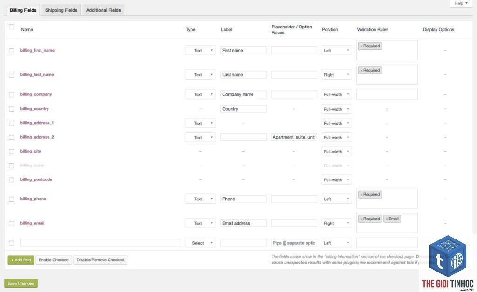Open Type dropdown for billing_address_1
Image resolution: width=477 pixels, height=292 pixels.
pos(200,123)
